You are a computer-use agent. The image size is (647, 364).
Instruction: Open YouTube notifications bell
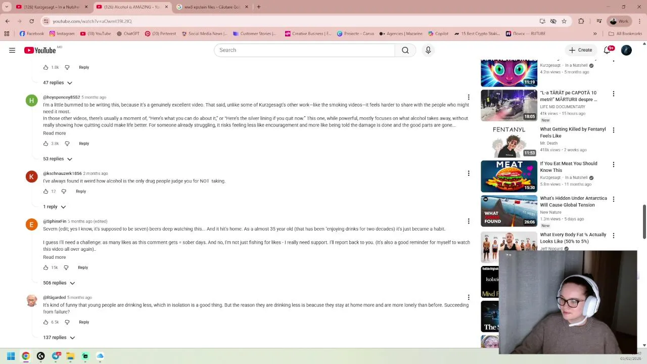(608, 50)
